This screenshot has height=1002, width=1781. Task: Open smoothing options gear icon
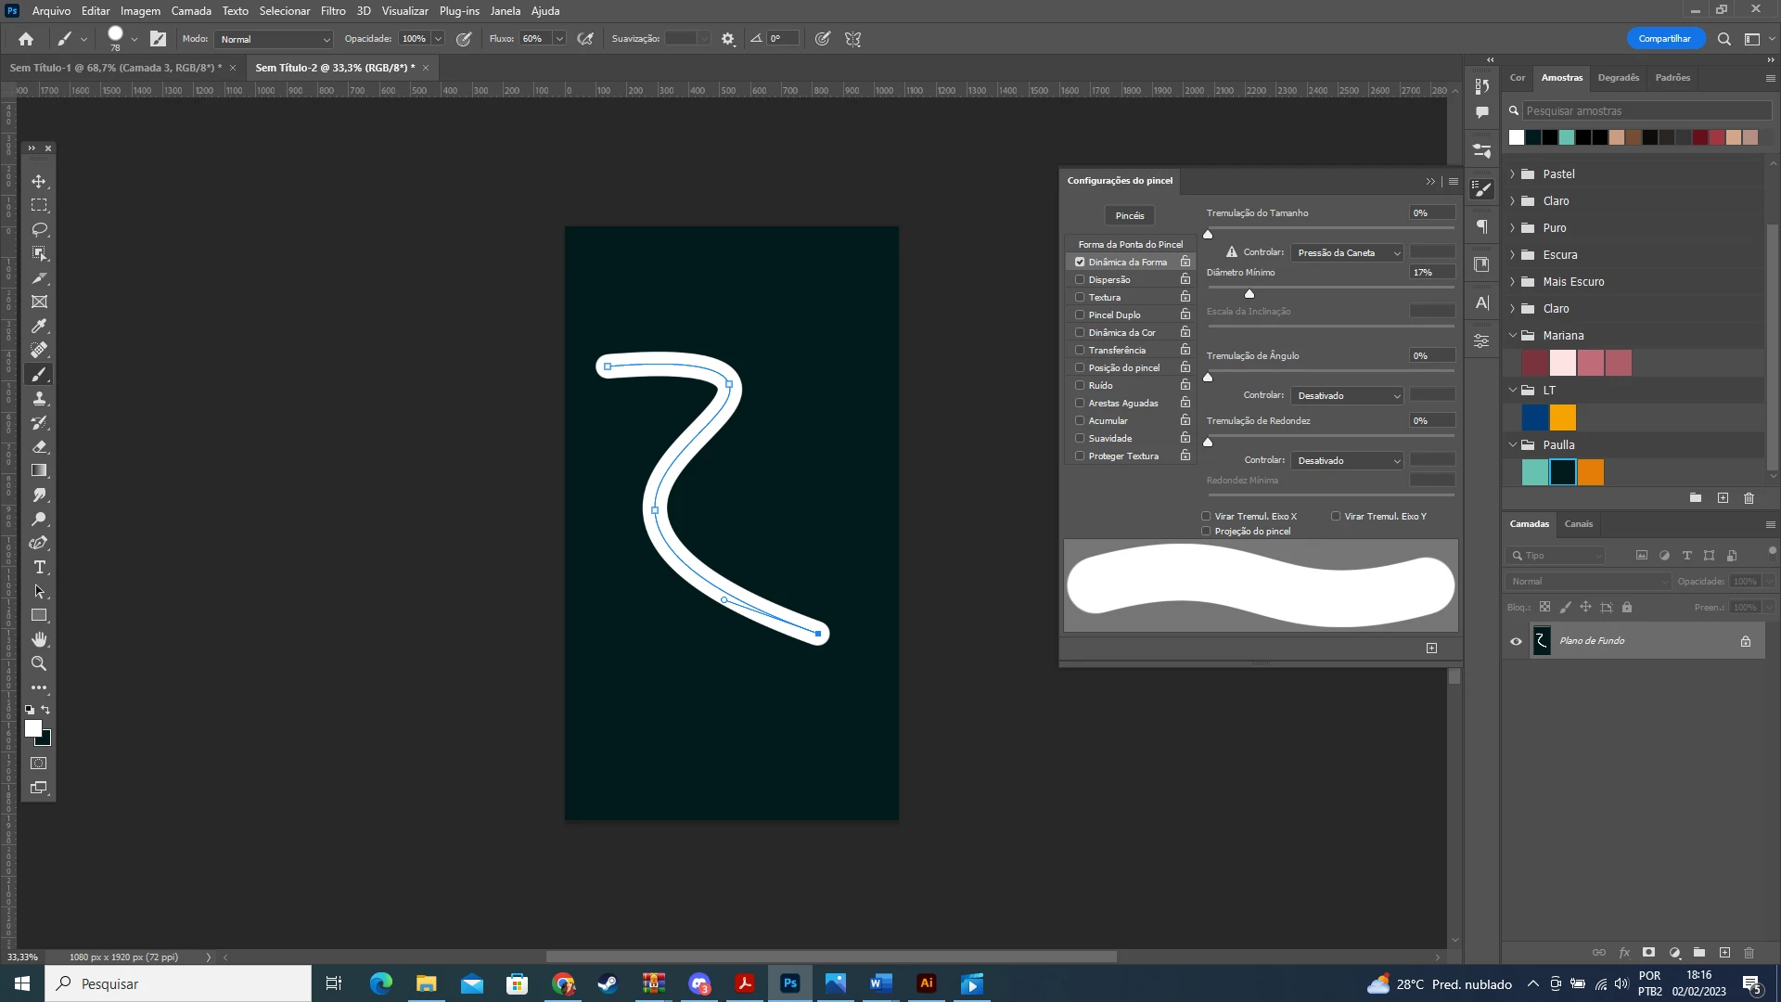coord(728,39)
